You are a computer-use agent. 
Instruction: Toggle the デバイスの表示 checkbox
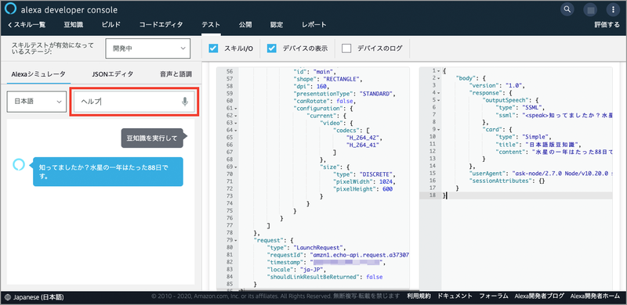coord(272,48)
